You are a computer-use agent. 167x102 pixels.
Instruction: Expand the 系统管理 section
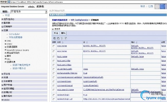[3, 81]
